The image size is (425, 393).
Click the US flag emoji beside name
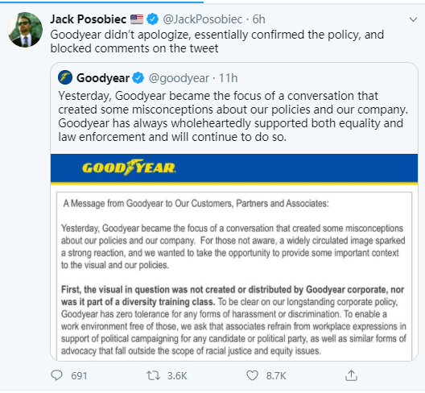click(x=137, y=19)
